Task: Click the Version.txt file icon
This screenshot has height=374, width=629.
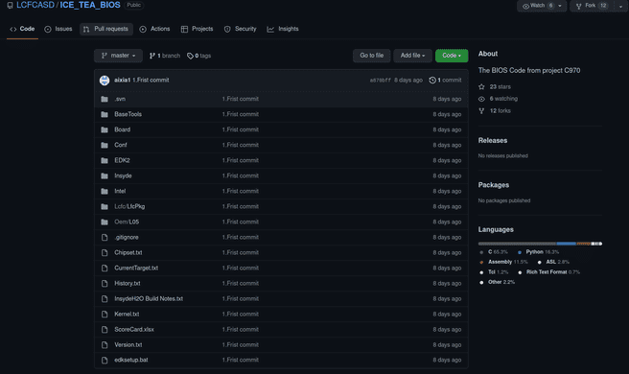Action: [105, 345]
